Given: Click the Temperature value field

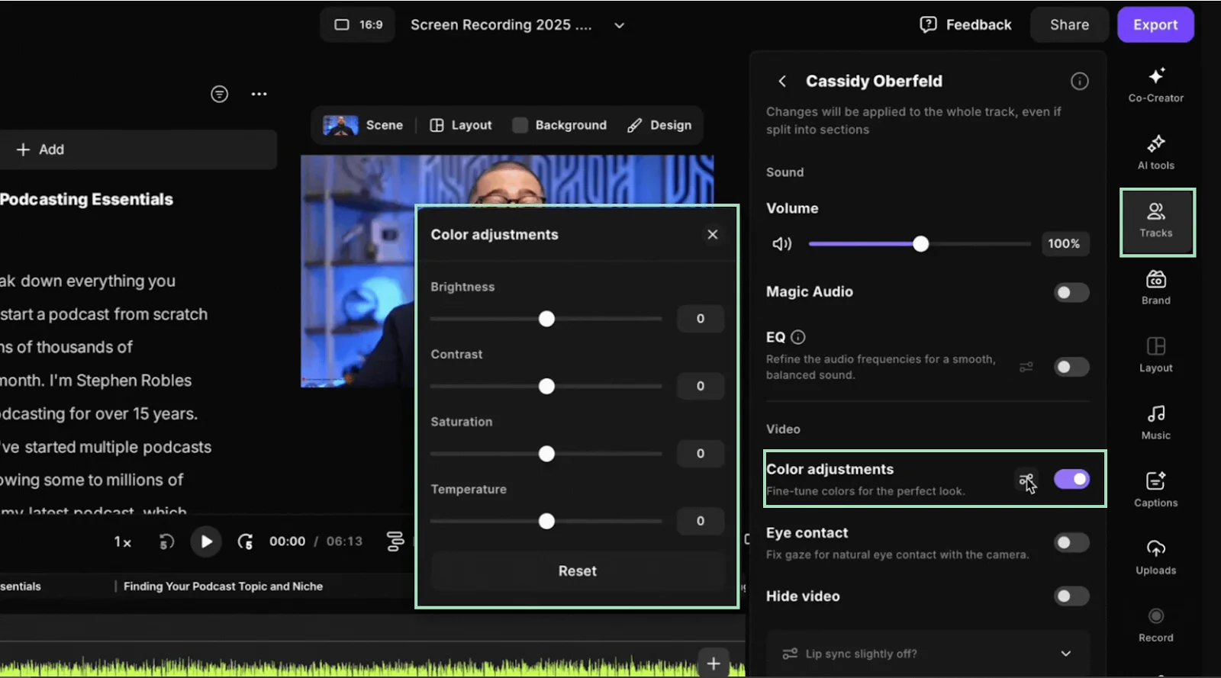Looking at the screenshot, I should 701,521.
